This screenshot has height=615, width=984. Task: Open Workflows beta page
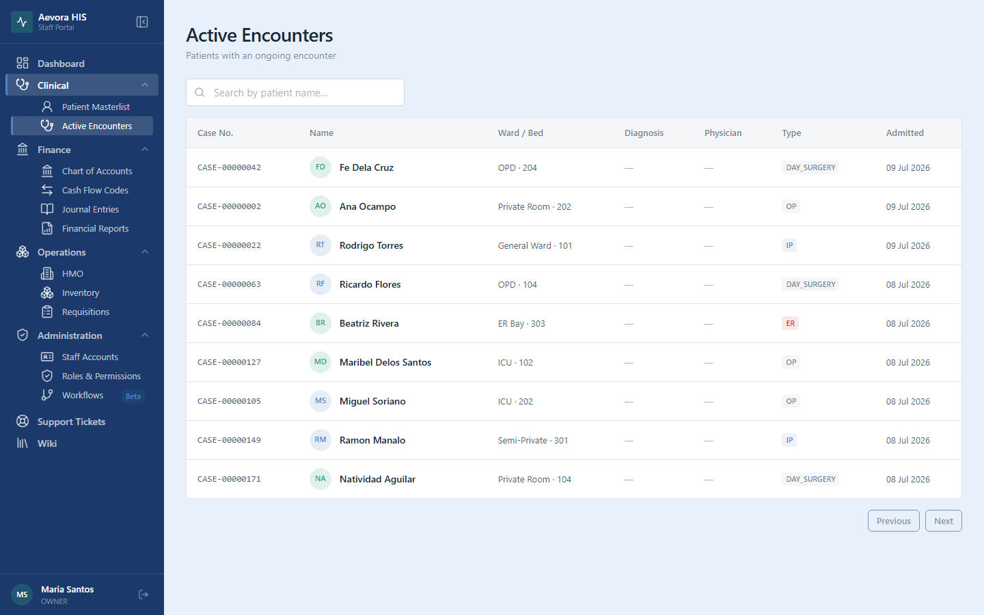(x=82, y=395)
